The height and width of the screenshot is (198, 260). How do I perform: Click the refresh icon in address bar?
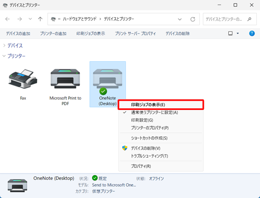click(x=192, y=19)
